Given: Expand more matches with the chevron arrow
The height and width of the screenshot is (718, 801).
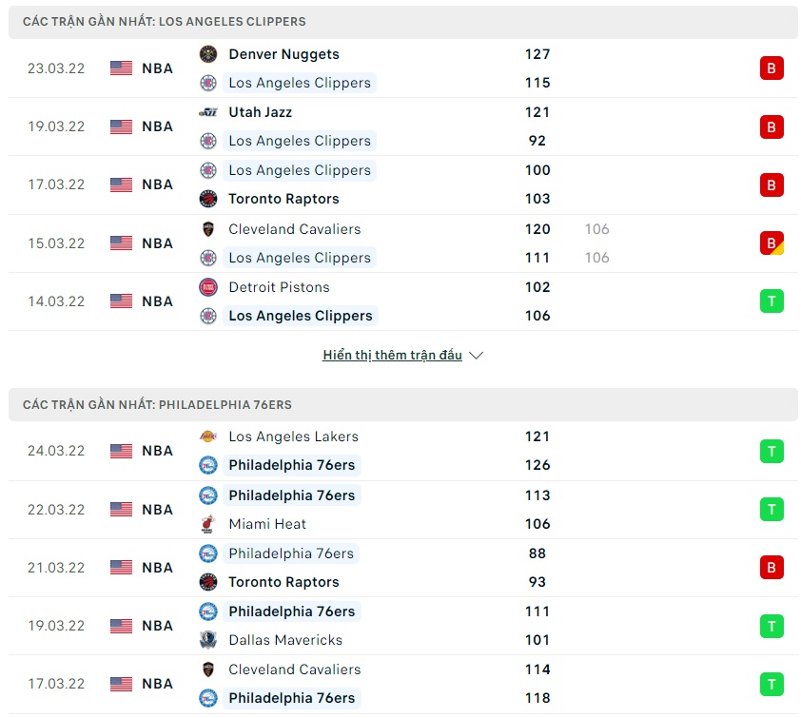Looking at the screenshot, I should click(x=477, y=356).
